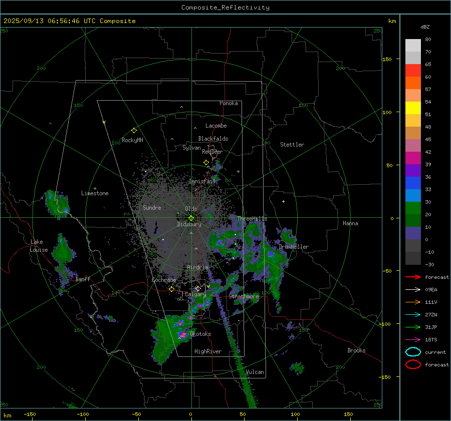Select the yellow diamond marker below RedDeer

pyautogui.click(x=206, y=163)
